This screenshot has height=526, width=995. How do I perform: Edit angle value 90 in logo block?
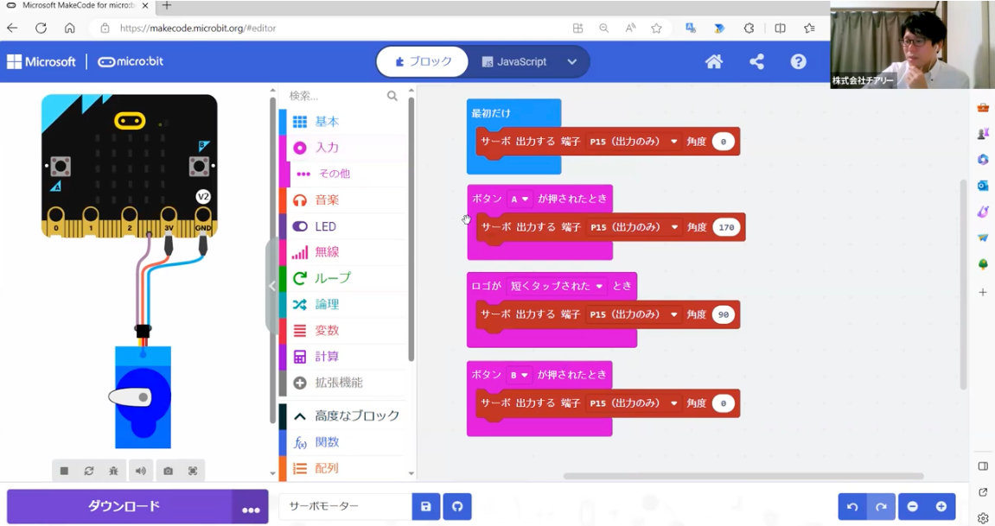click(724, 315)
